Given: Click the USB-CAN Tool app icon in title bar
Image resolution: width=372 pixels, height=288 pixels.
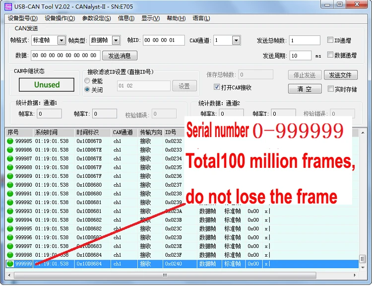Looking at the screenshot, I should [x=8, y=6].
